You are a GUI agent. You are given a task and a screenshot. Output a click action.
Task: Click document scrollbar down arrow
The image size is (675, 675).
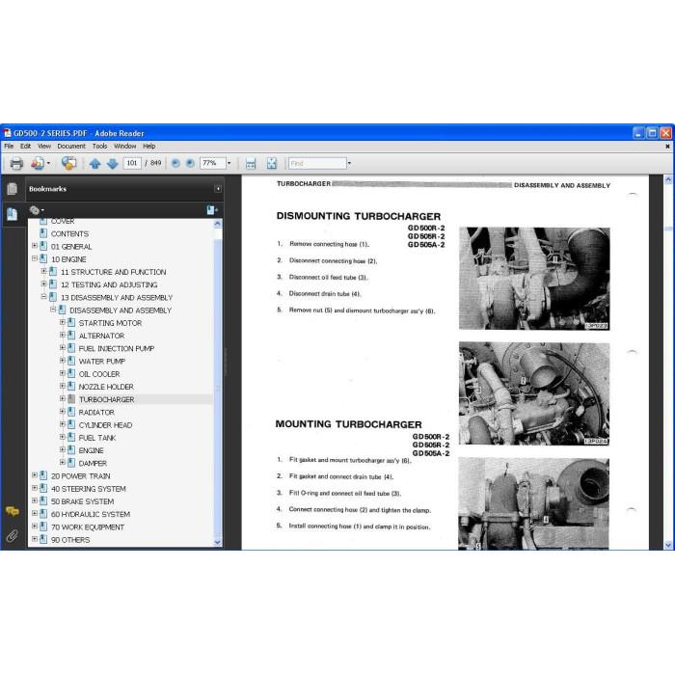(x=668, y=545)
